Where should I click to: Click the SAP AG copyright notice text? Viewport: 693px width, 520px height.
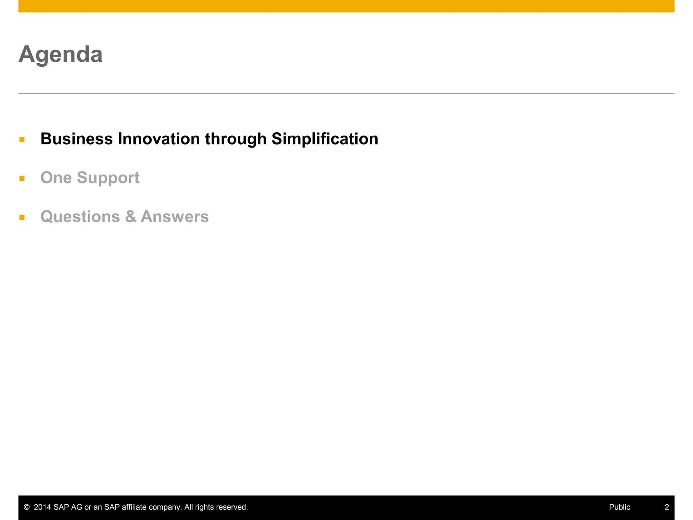141,507
